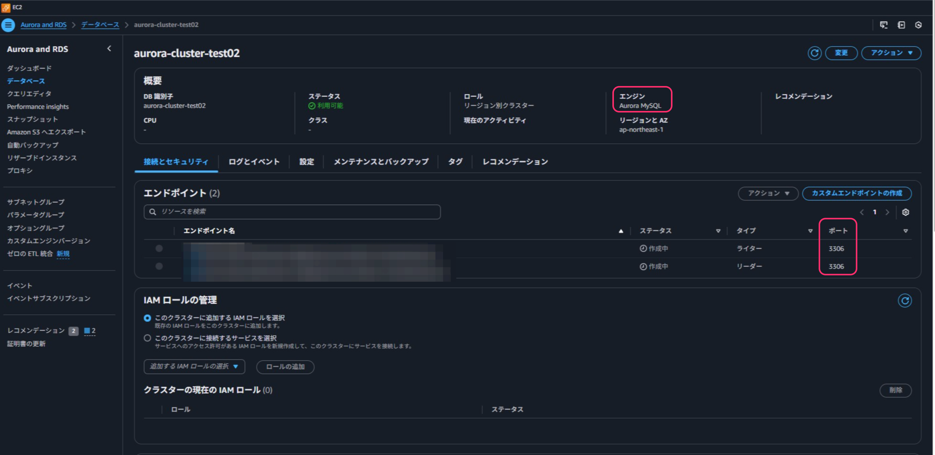Refresh the cluster details page
This screenshot has height=455, width=935.
point(814,53)
